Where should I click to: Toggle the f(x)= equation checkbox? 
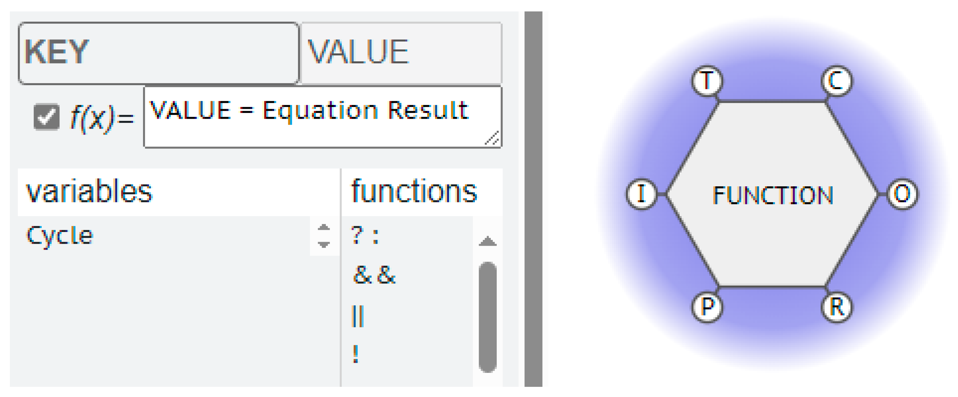tap(46, 116)
